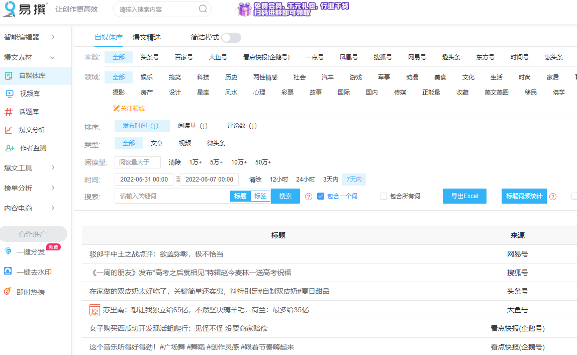The width and height of the screenshot is (577, 355).
Task: Switch to the 自媒体库 tab
Action: (109, 37)
